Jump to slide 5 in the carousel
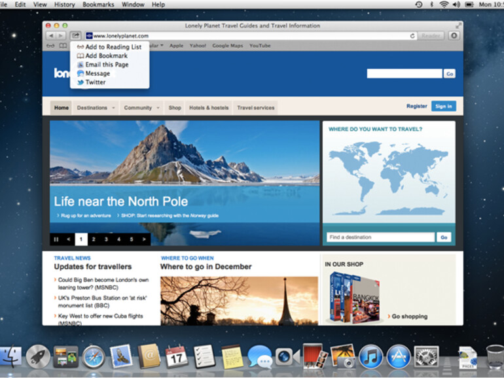Viewport: 504px width, 378px height. (x=132, y=239)
